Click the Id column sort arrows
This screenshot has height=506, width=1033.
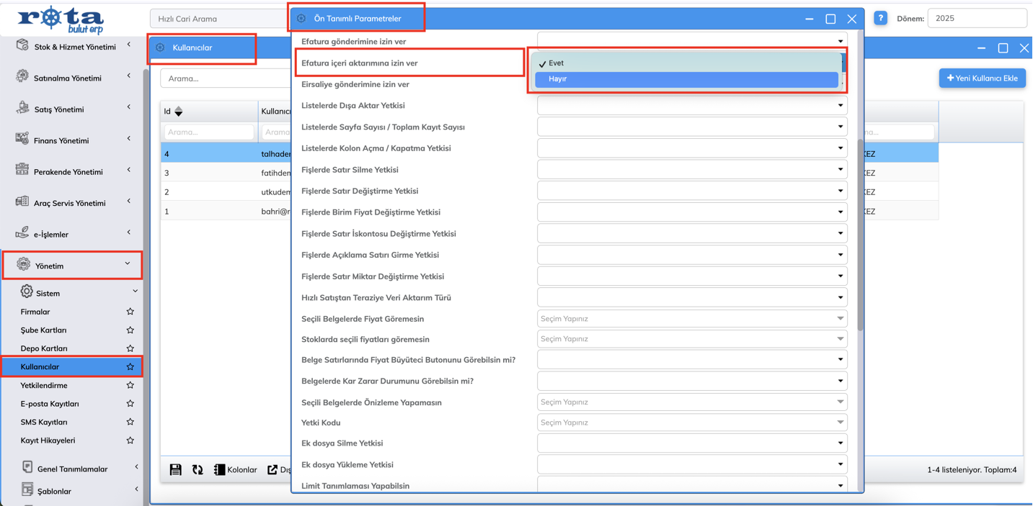pos(179,112)
